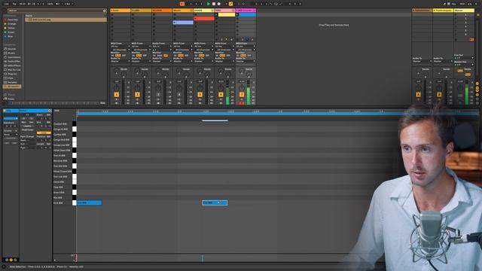Toggle Return A track activator
Screen dimensions: 482x271
[x=419, y=95]
